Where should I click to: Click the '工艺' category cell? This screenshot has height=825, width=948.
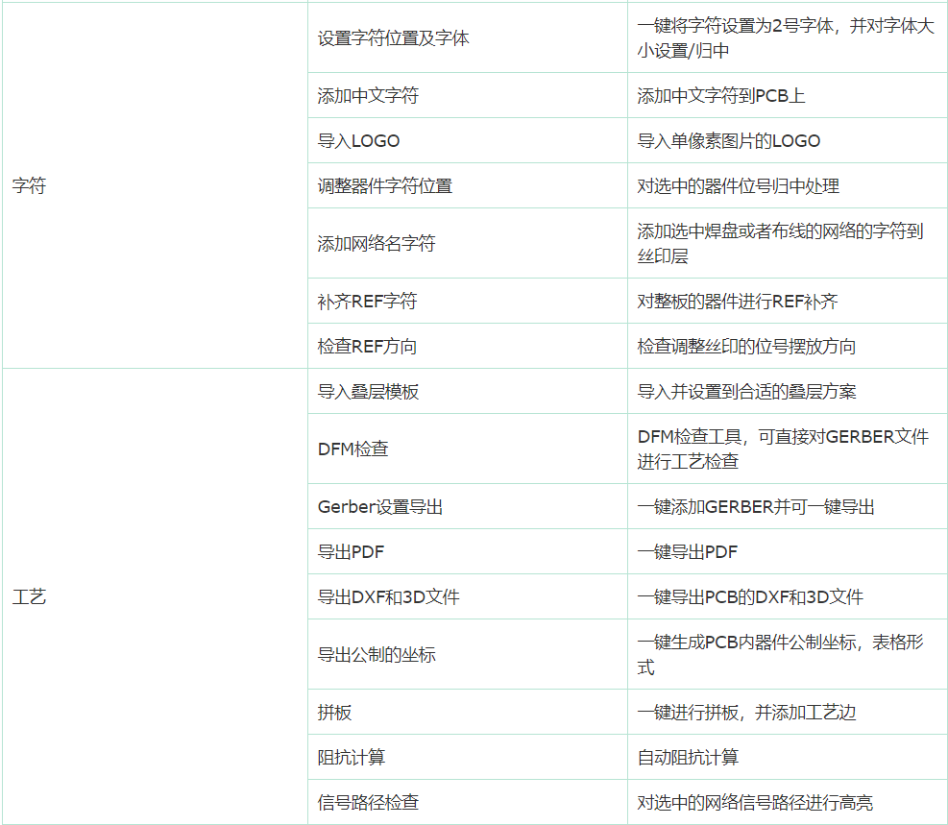(x=155, y=595)
